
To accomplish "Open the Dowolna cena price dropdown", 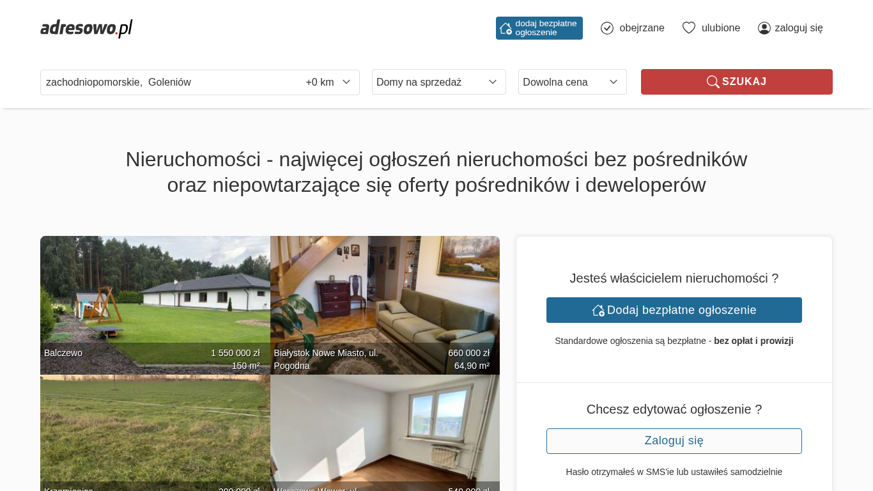I will click(572, 82).
